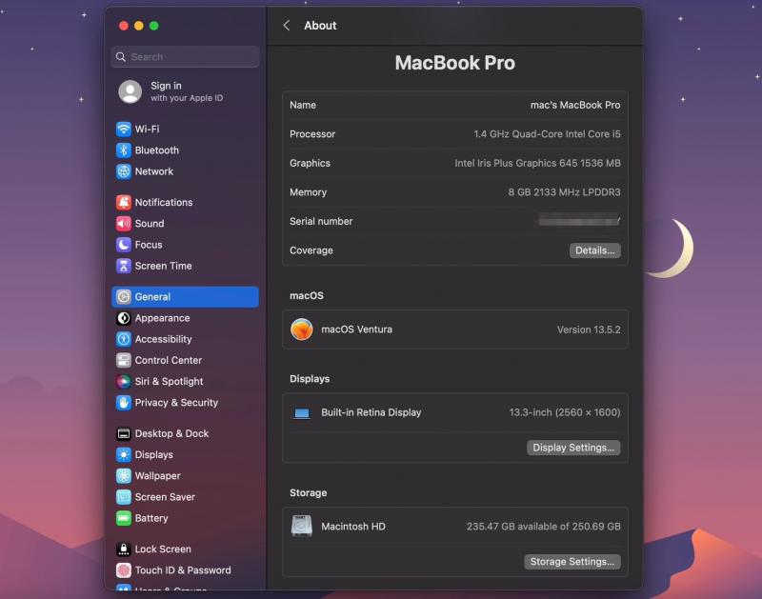Select Focus label in the sidebar
This screenshot has width=762, height=599.
click(149, 245)
